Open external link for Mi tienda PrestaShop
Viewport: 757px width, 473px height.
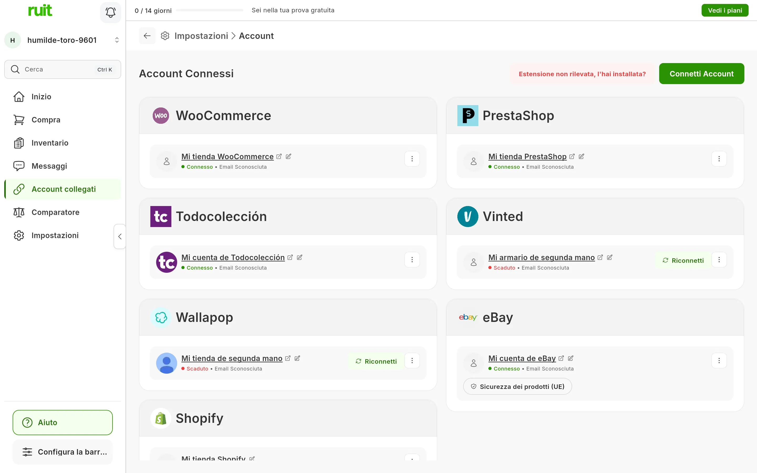[x=572, y=156]
